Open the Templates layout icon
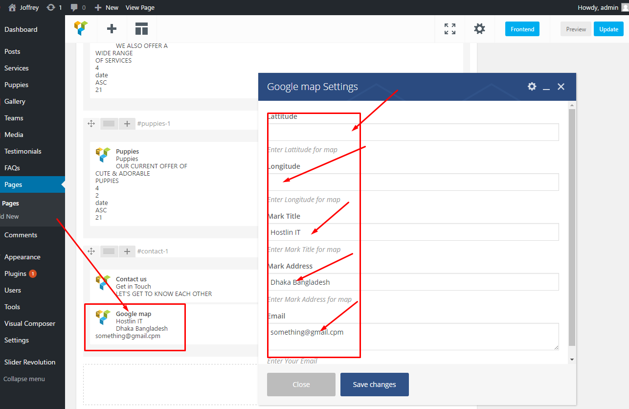629x409 pixels. 141,29
